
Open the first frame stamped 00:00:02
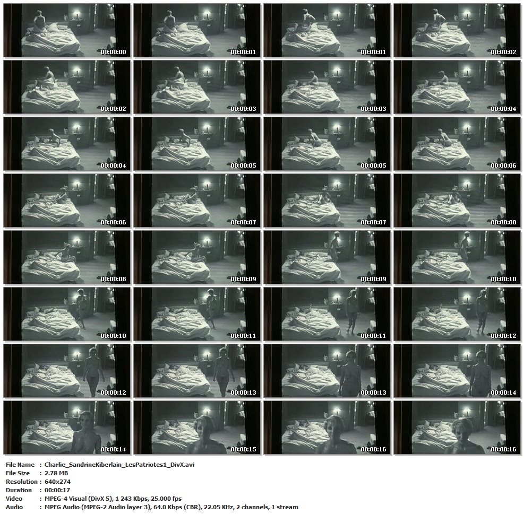pos(457,30)
